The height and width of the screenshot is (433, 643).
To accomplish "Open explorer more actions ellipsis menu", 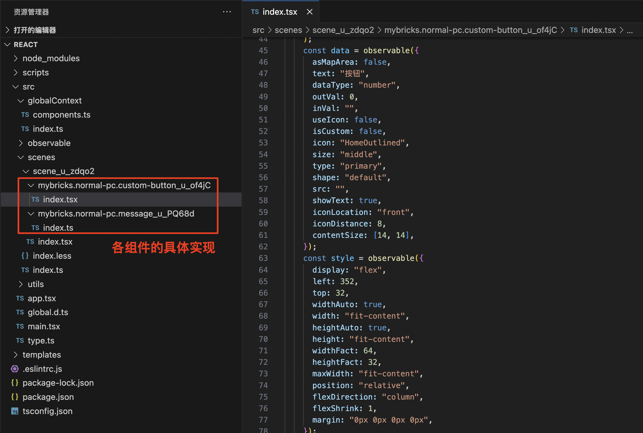I will click(227, 12).
